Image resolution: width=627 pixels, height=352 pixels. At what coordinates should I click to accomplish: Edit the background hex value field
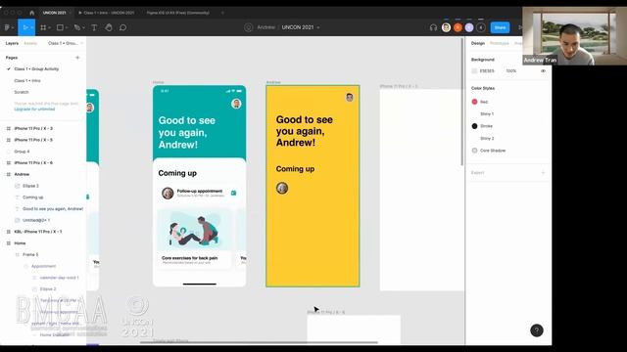tap(487, 70)
